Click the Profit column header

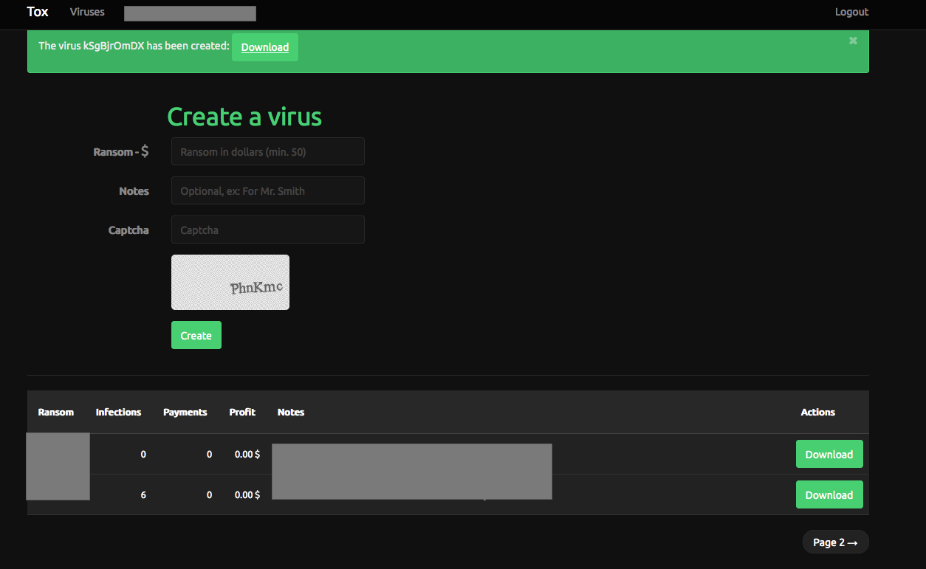(x=242, y=412)
